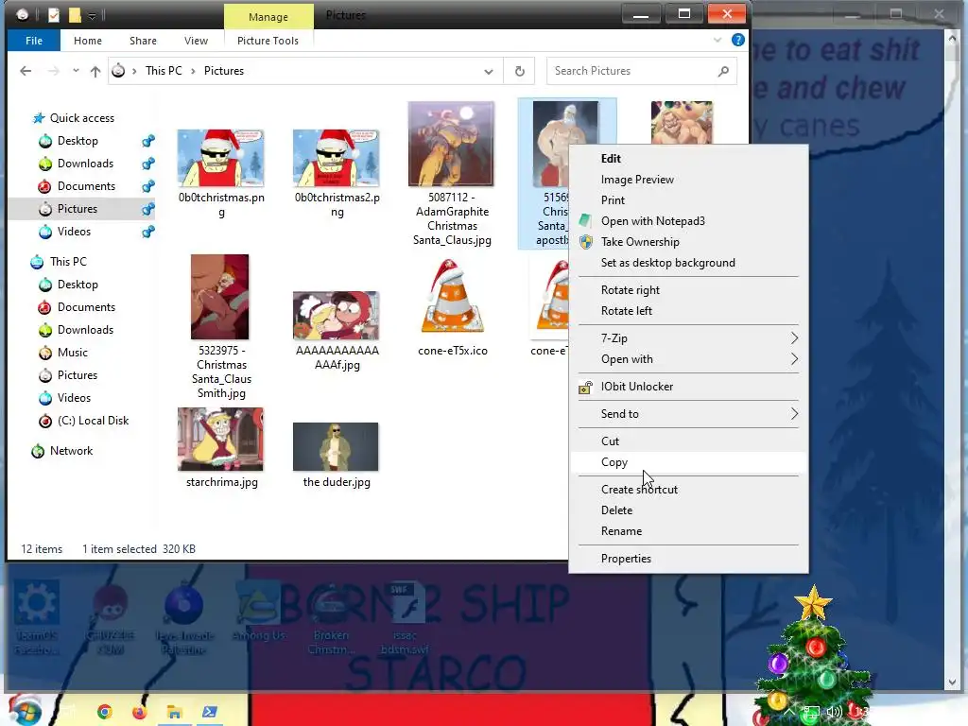
Task: Open Firefox from the taskbar
Action: click(x=140, y=712)
